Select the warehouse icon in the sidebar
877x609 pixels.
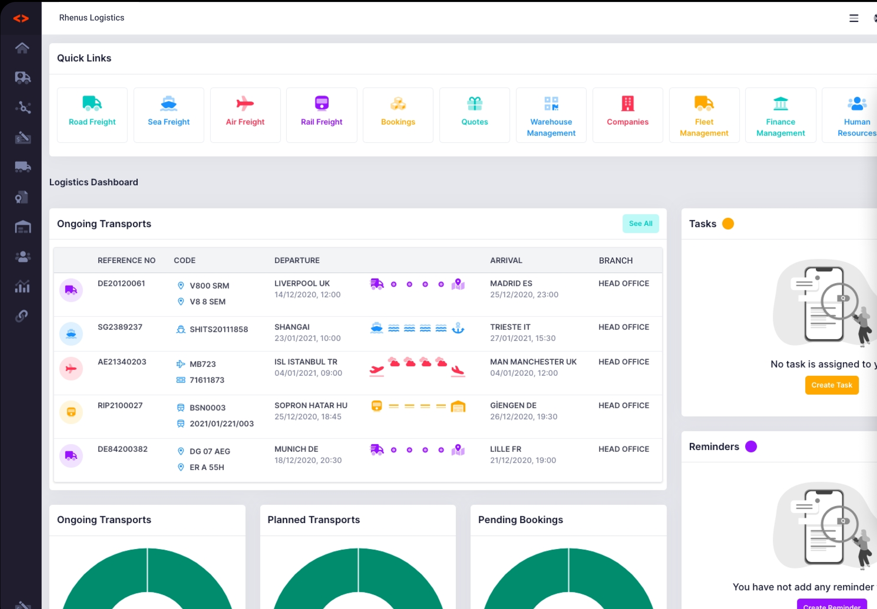(x=22, y=227)
